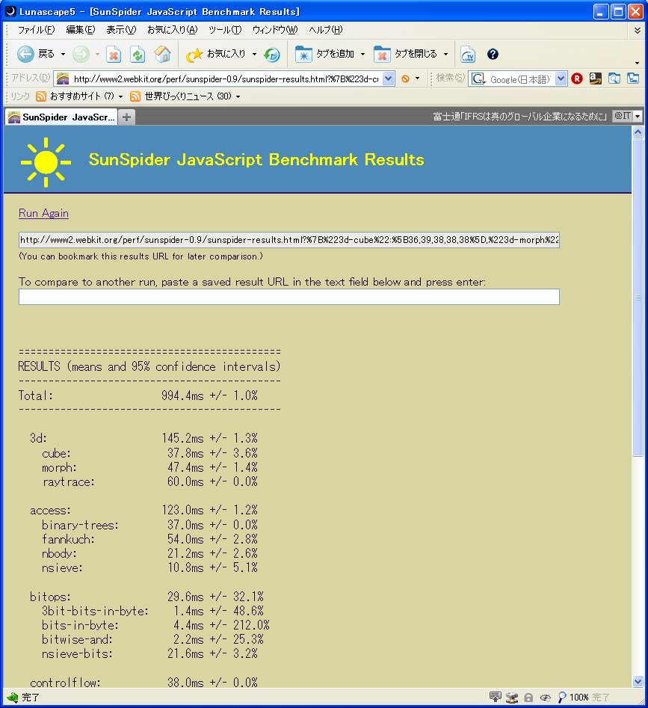Screen dimensions: 648x708
Task: Expand the 世界びっくりニュース (30) feed
Action: pos(185,96)
